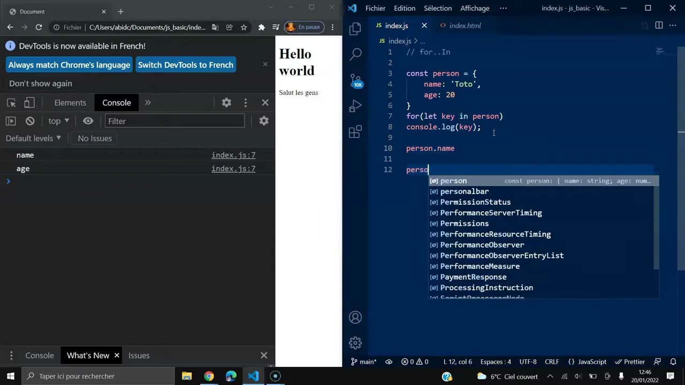Click the DevTools inspect element picker
Viewport: 685px width, 385px height.
coord(11,103)
